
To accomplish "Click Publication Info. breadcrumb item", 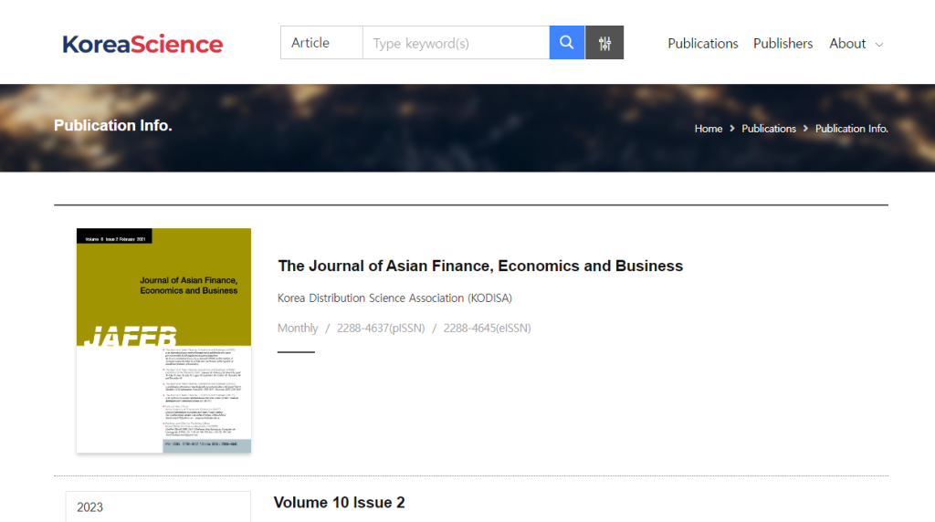I will tap(851, 129).
